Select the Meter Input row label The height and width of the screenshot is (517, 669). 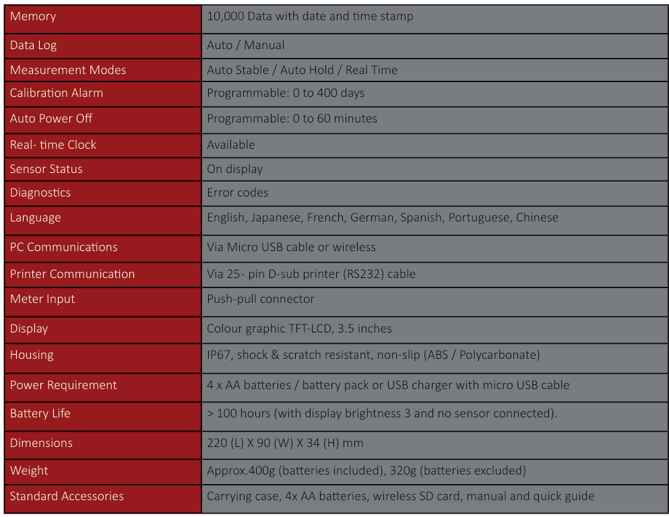point(42,300)
